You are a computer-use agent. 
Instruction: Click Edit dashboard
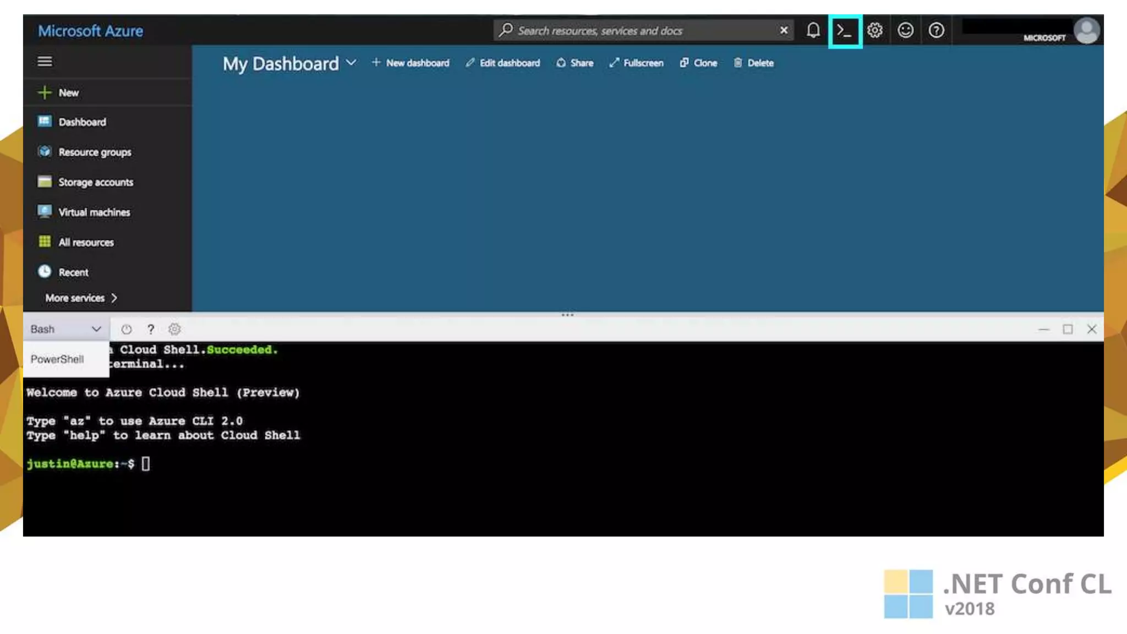point(502,63)
